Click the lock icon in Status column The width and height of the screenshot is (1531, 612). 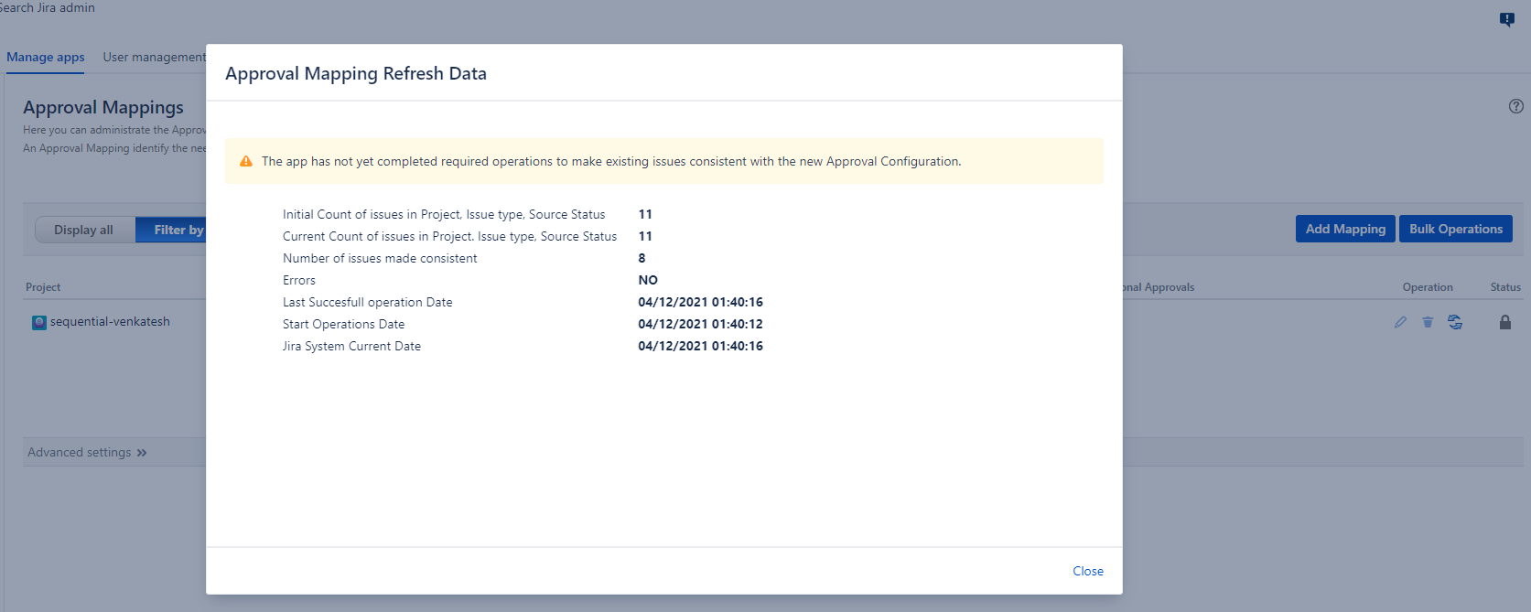(x=1505, y=322)
